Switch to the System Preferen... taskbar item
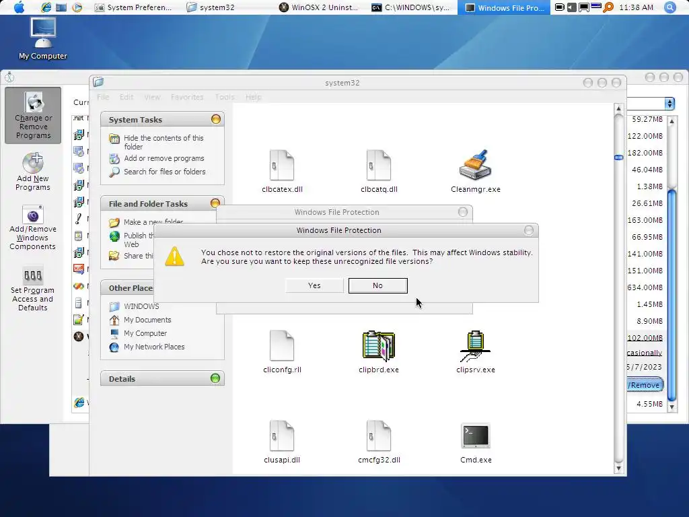 tap(134, 7)
